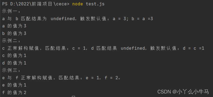Click the "test.js" filename in the command
The height and width of the screenshot is (97, 213).
click(95, 4)
